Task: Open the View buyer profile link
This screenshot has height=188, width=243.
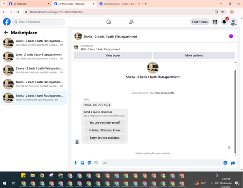Action: coord(165,93)
